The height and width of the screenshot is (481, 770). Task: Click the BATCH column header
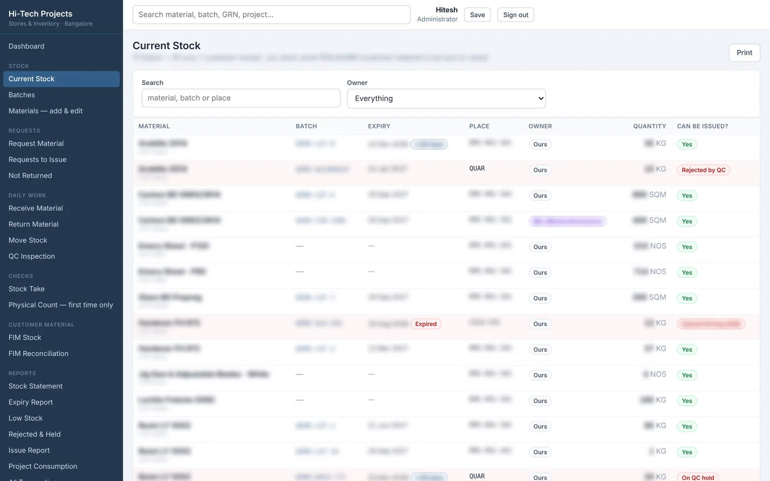306,127
